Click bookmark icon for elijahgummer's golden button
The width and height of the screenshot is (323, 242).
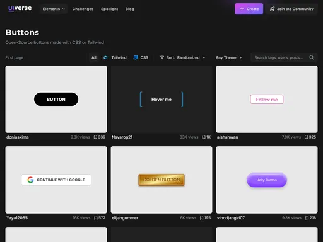pos(201,218)
